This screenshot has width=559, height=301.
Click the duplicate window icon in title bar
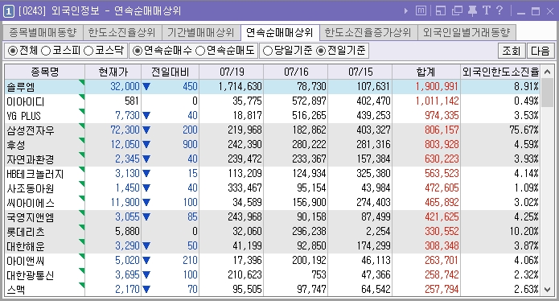(x=457, y=10)
